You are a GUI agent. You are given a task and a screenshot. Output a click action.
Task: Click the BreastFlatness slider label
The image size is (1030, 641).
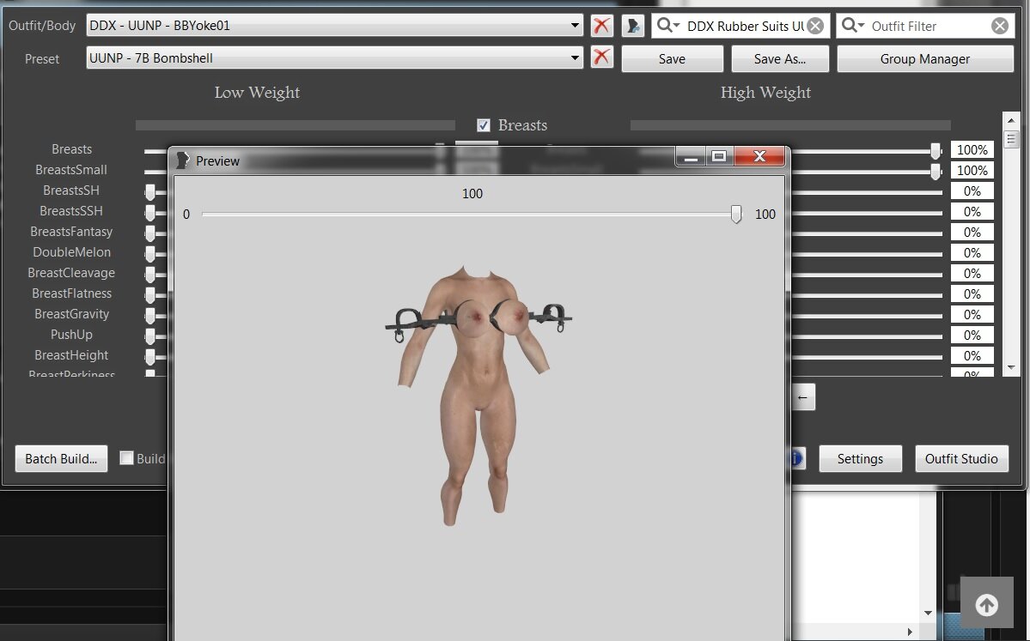[71, 293]
